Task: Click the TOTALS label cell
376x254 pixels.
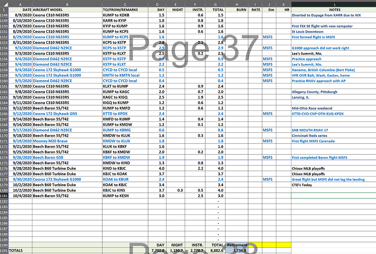Action: point(20,251)
